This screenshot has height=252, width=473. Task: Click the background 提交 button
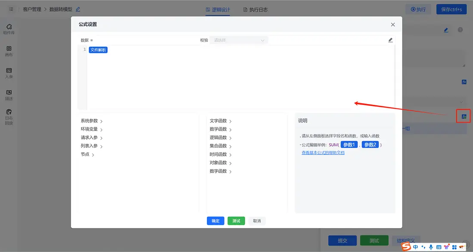tap(342, 240)
